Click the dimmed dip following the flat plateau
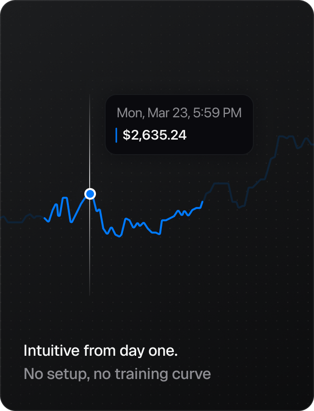The width and height of the screenshot is (314, 411). (239, 206)
